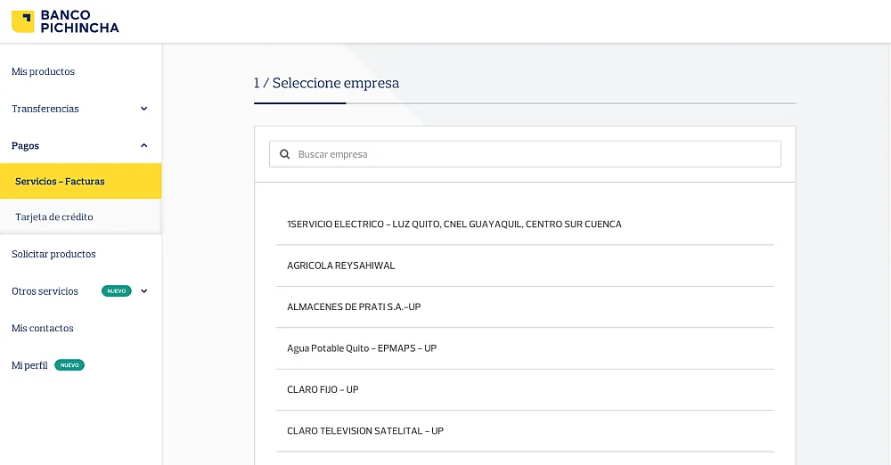Screen dimensions: 891x465
Task: Click the Banco Pichincha logo
Action: (65, 21)
